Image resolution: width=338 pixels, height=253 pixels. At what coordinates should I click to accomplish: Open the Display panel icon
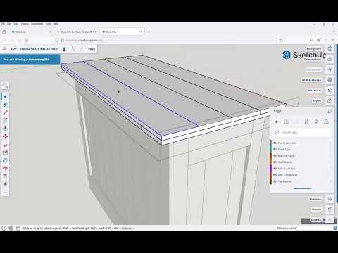pyautogui.click(x=330, y=220)
